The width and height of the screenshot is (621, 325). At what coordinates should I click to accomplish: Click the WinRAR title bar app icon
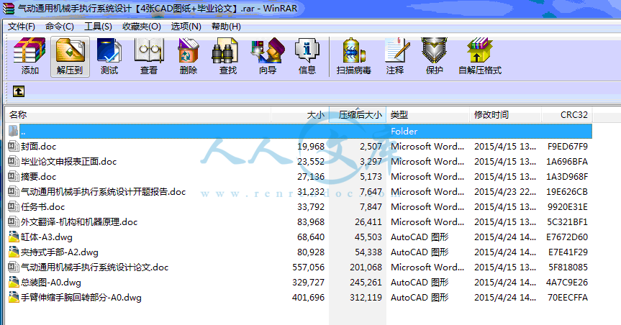point(9,9)
